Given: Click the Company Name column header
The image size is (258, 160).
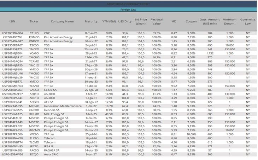Looking at the screenshot, I should pyautogui.click(x=62, y=21).
